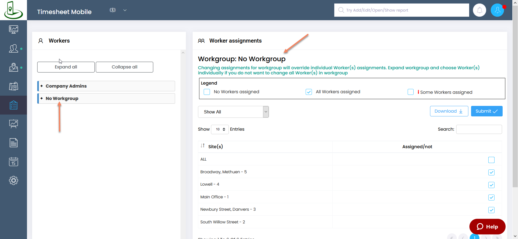This screenshot has height=239, width=518.
Task: Click the Worker assignments people icon
Action: (201, 41)
